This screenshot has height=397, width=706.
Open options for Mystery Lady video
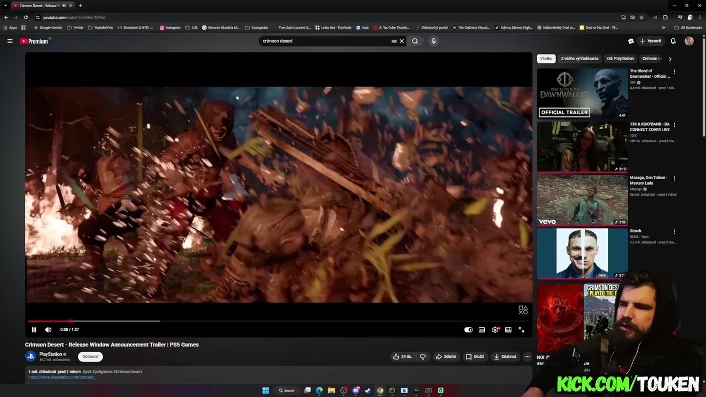point(674,179)
